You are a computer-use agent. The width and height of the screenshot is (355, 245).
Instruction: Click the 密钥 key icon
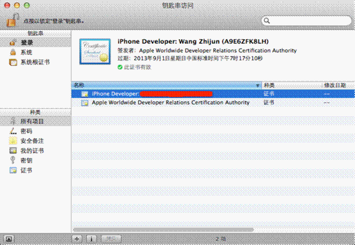pos(13,160)
